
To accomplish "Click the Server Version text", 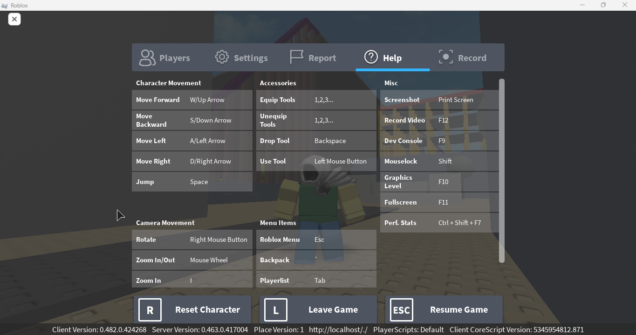I will 200,329.
